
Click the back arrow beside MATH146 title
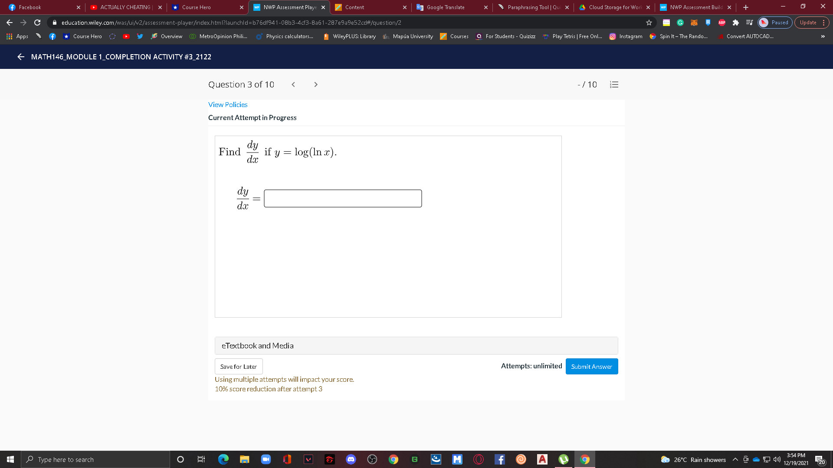pos(20,57)
